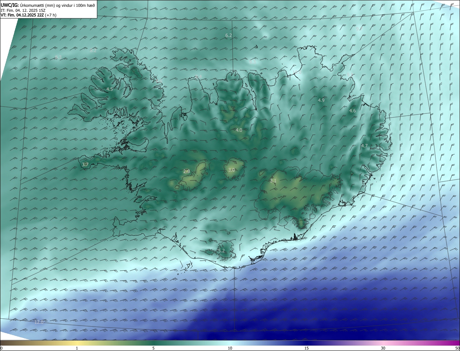
Task: Select the 4.0 value label on the map
Action: pos(239,130)
